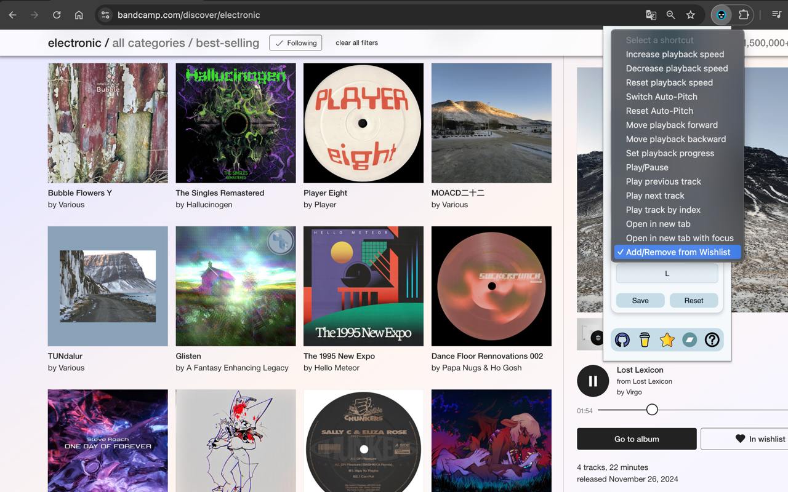Image resolution: width=788 pixels, height=492 pixels.
Task: Click the browser back arrow
Action: coord(12,15)
